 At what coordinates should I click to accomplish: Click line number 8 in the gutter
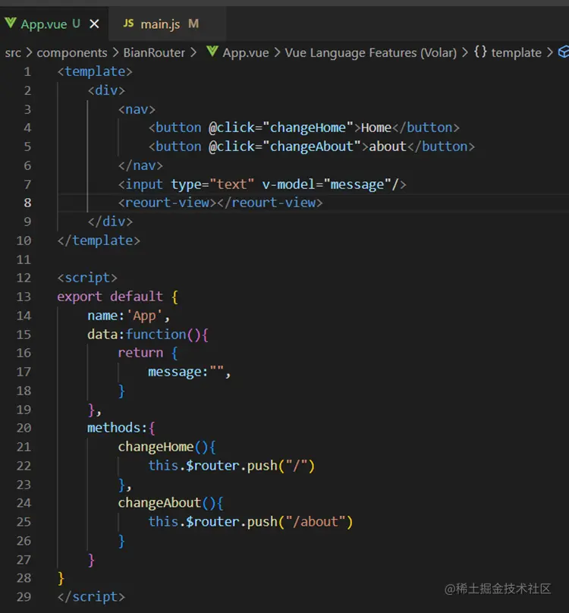pyautogui.click(x=27, y=203)
